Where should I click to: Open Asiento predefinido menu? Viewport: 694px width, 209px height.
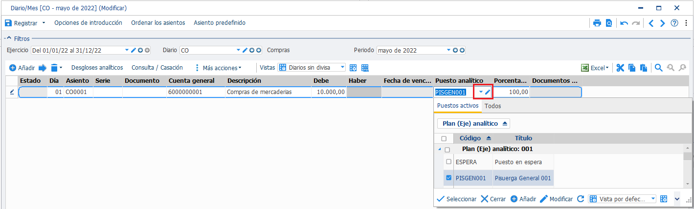point(220,23)
